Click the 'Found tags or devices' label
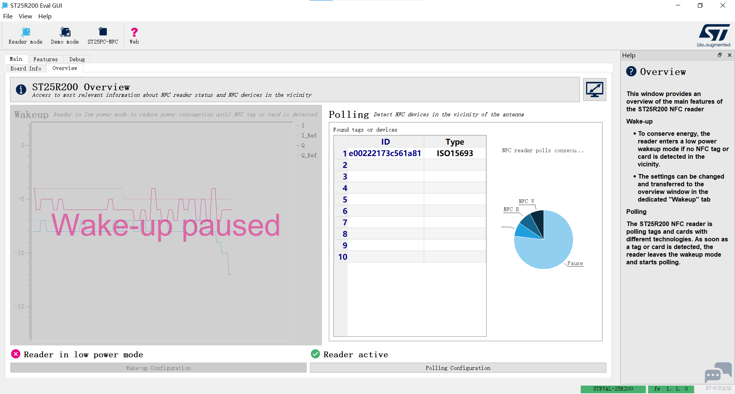The image size is (735, 394). (365, 130)
